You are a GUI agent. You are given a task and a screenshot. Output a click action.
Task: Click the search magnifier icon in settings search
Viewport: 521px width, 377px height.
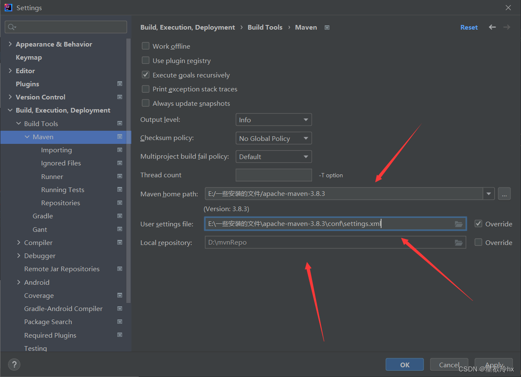tap(11, 27)
